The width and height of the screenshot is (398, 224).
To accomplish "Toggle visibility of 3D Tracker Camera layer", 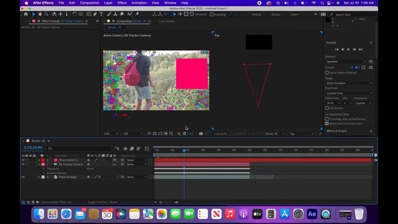I will [x=23, y=164].
